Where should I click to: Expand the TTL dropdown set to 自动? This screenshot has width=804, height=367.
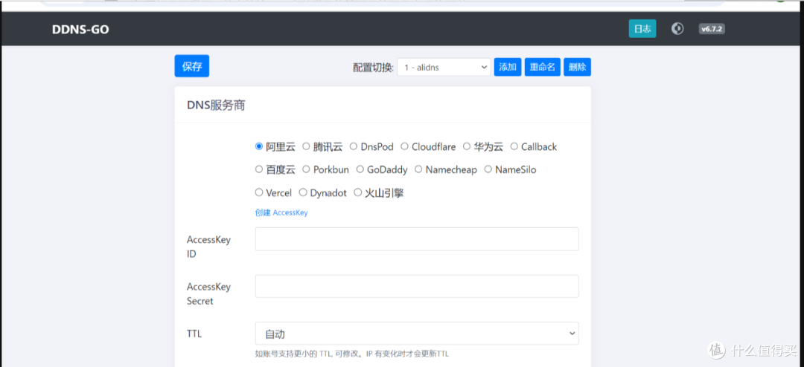(x=417, y=334)
